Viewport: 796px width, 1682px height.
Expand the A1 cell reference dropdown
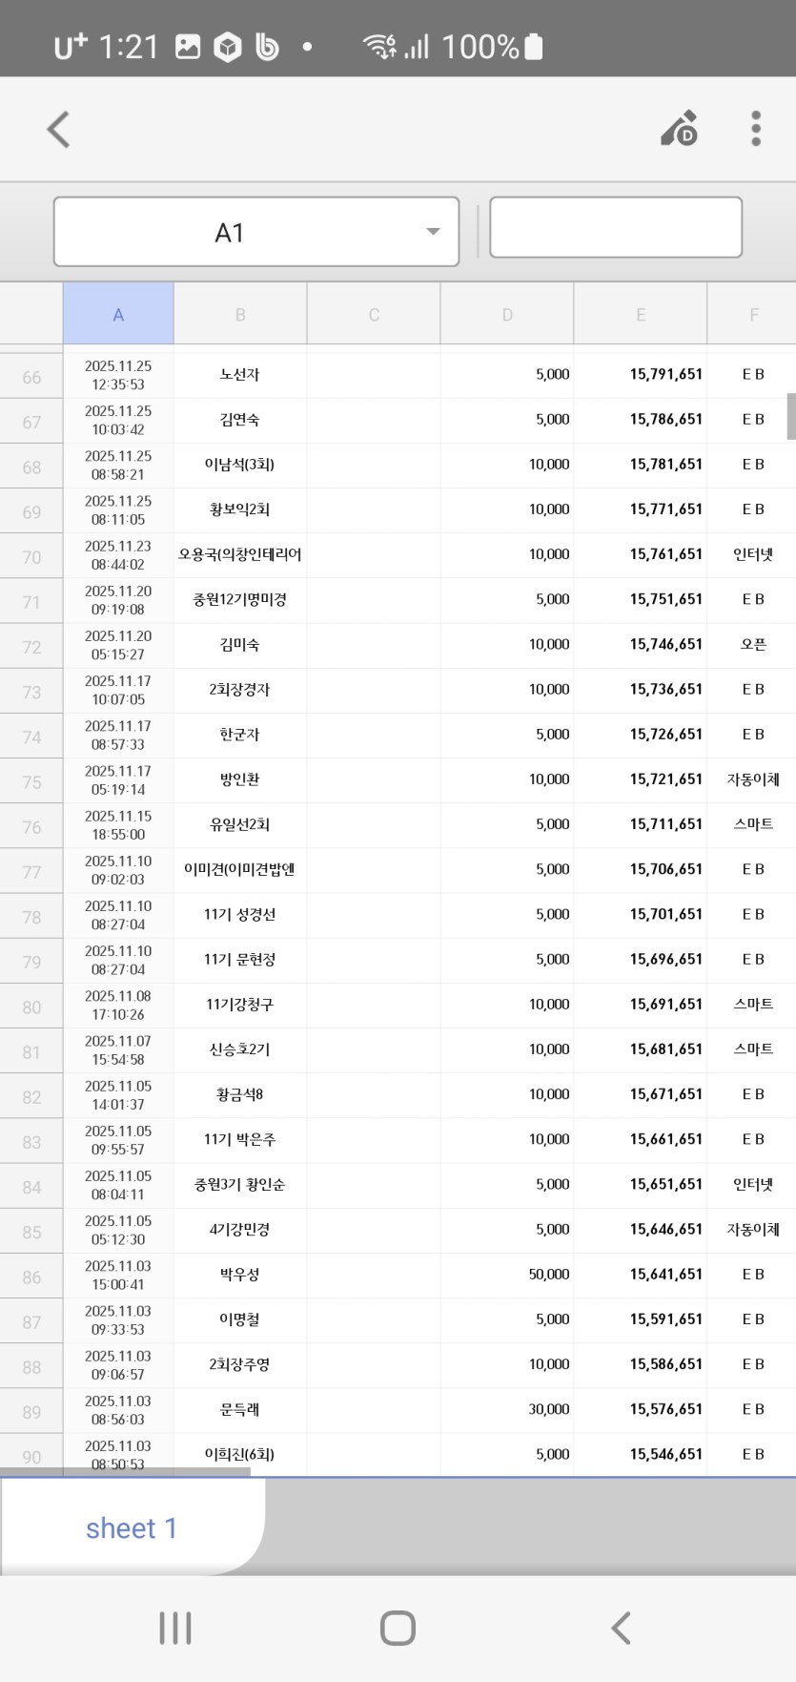coord(433,232)
